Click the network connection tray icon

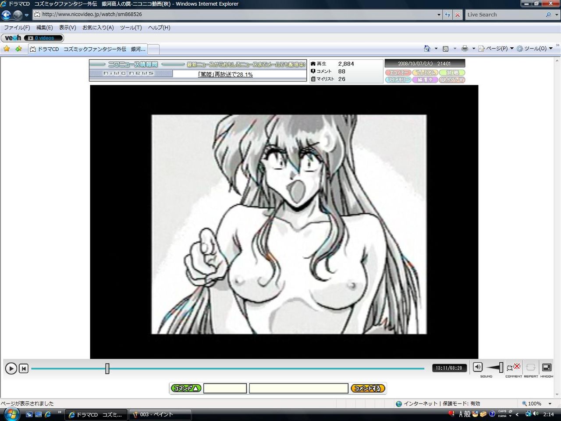coord(528,414)
